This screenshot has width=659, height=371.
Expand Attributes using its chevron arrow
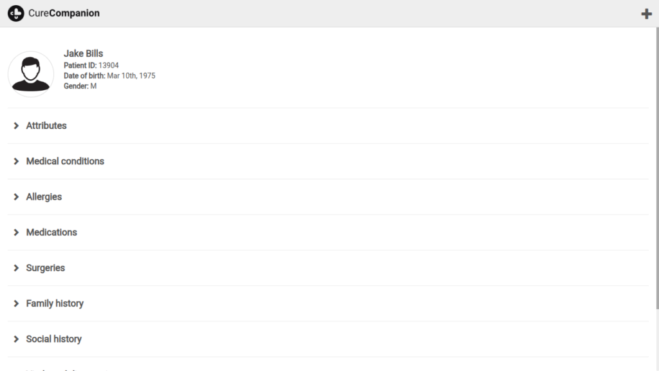(16, 126)
